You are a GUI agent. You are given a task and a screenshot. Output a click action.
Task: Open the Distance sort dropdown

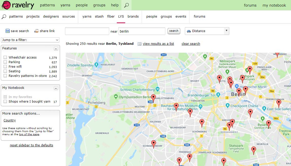[207, 31]
